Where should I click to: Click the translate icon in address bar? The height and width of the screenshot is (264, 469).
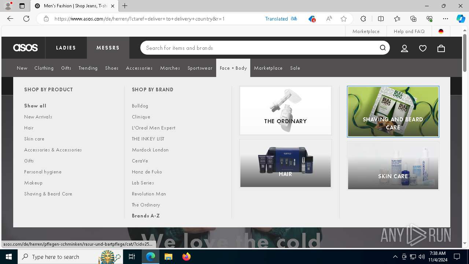click(x=294, y=19)
